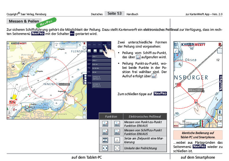
Task: Click the POSA coordinates field
Action: click(101, 78)
